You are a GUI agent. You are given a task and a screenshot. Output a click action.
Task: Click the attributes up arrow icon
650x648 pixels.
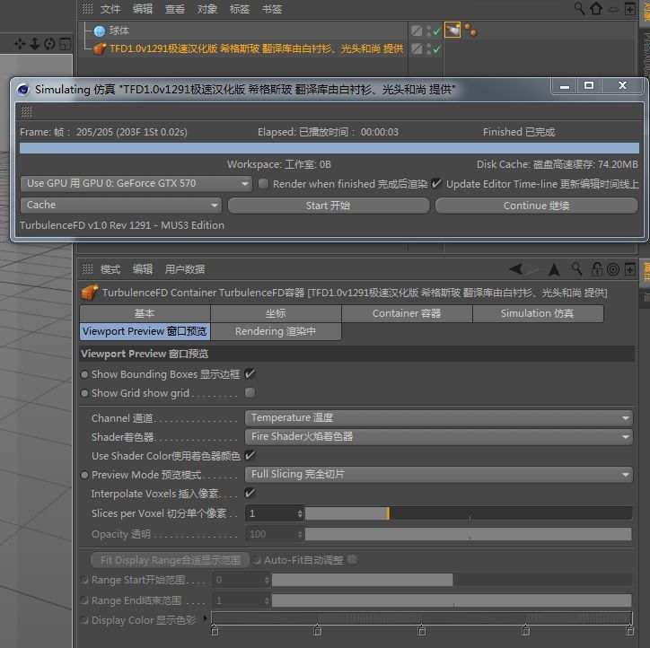tap(554, 269)
